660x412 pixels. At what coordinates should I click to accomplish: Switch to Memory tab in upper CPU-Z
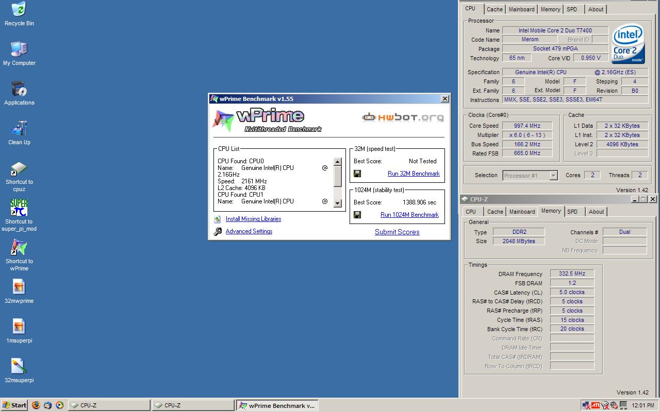[x=550, y=9]
